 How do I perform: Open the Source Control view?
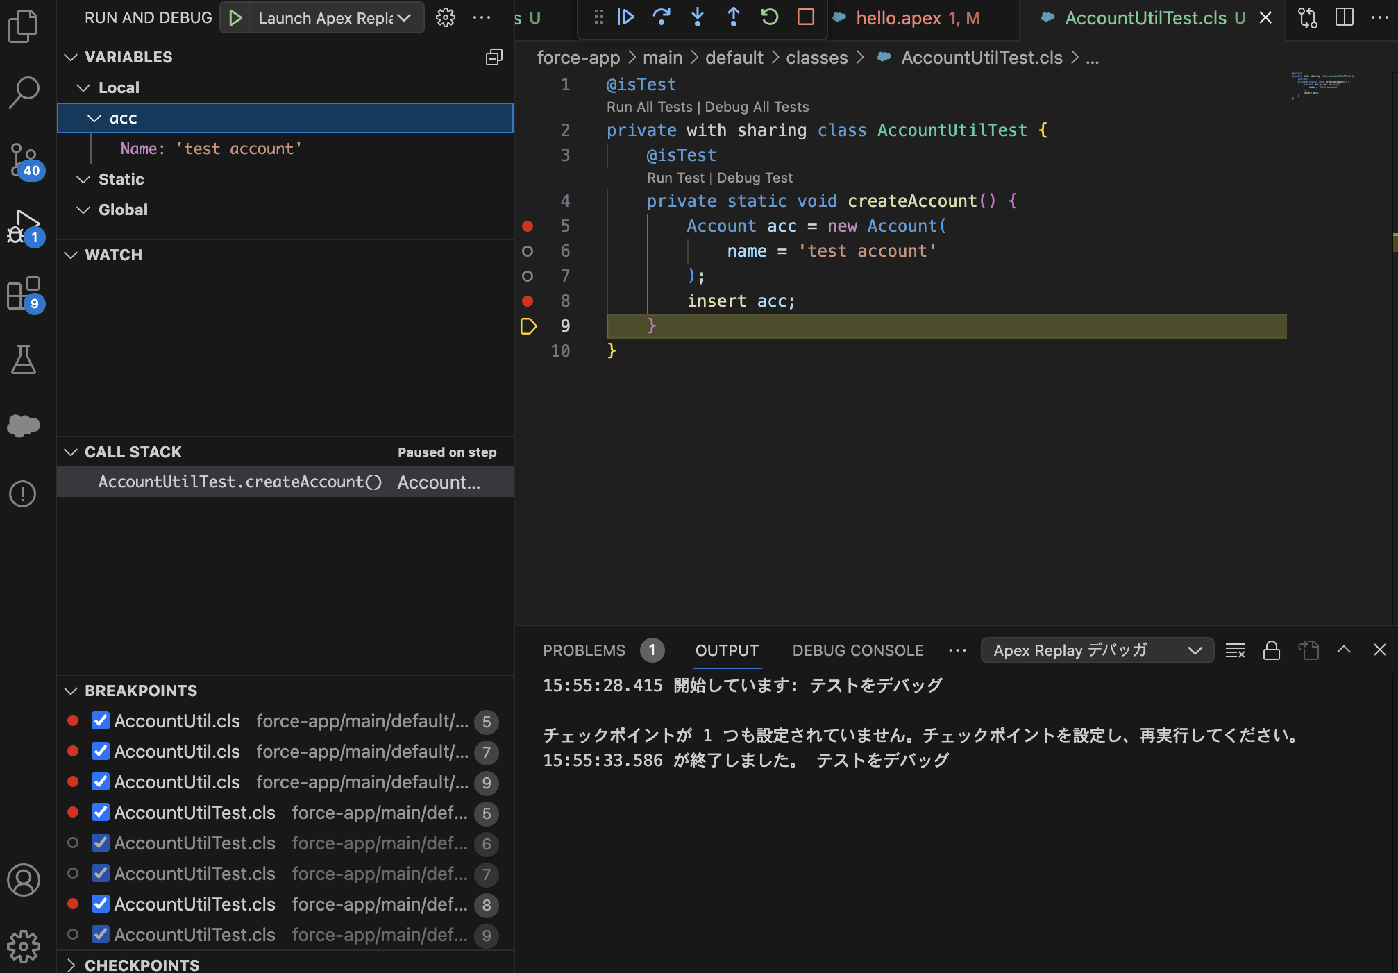[25, 158]
